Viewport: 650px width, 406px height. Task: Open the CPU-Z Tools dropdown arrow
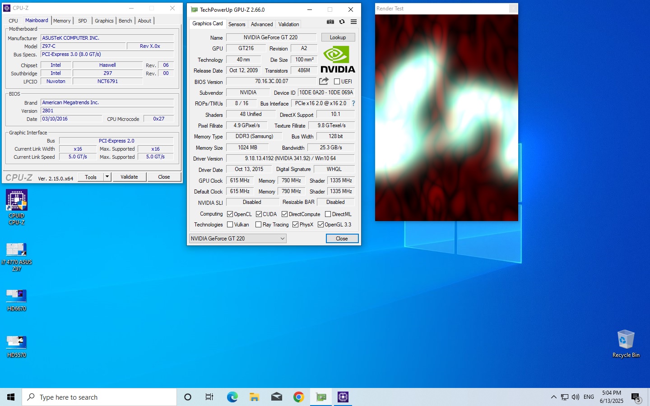pos(107,177)
